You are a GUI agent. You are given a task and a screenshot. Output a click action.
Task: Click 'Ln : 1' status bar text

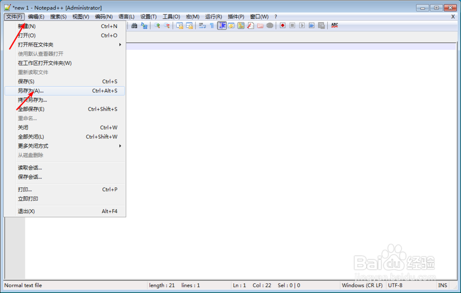tap(239, 285)
